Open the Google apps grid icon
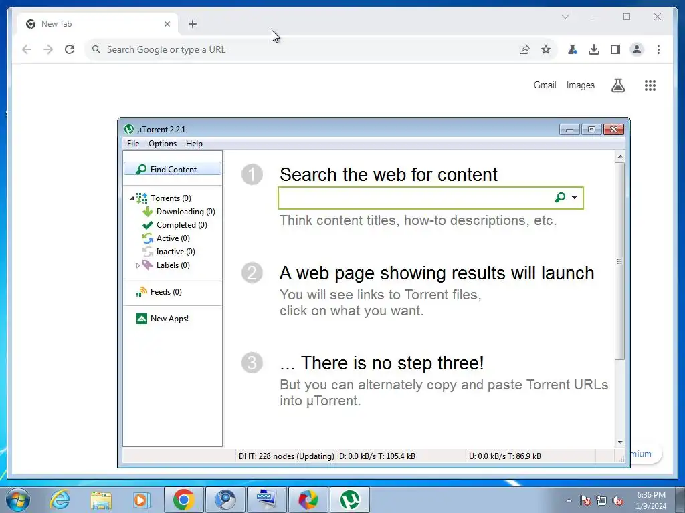 coord(650,85)
